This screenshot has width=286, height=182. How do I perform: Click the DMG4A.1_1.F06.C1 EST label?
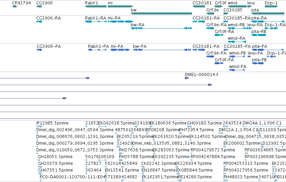pyautogui.click(x=262, y=123)
